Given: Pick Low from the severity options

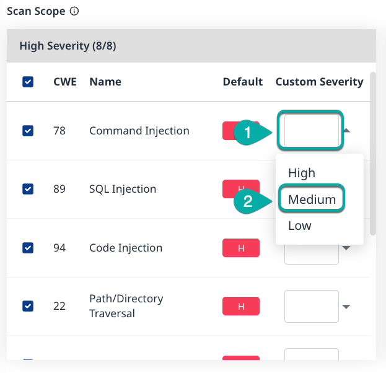Looking at the screenshot, I should tap(300, 226).
